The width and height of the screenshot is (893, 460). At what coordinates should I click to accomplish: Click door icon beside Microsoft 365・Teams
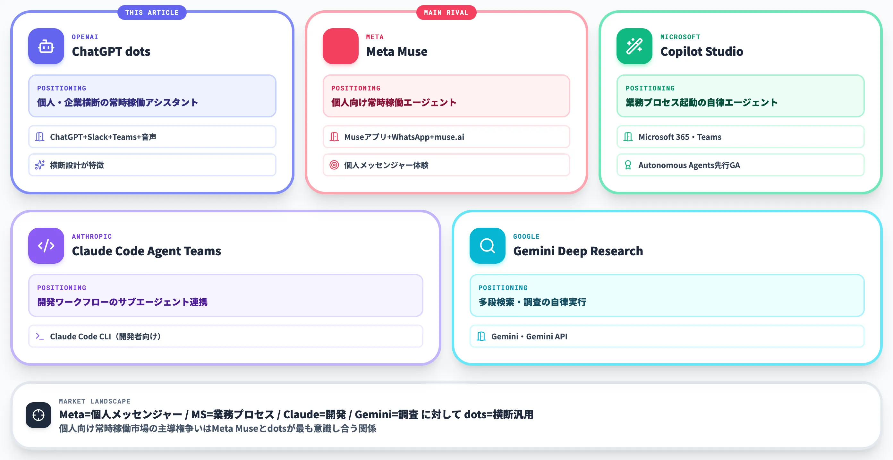point(628,137)
